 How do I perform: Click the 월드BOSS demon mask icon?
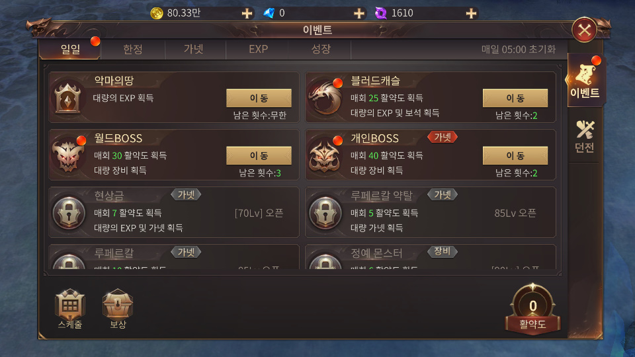pos(67,156)
